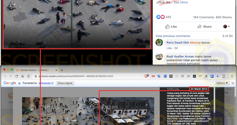This screenshot has height=125, width=237.
Task: Close the Google translate bar
Action: tap(233, 83)
